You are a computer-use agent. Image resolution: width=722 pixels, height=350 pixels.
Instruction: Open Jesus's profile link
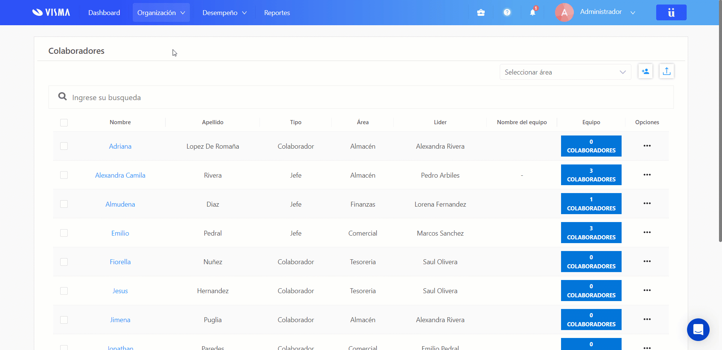(120, 291)
